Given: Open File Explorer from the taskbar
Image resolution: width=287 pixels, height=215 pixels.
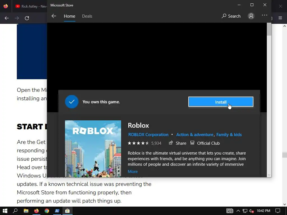Looking at the screenshot, I should (x=26, y=211).
